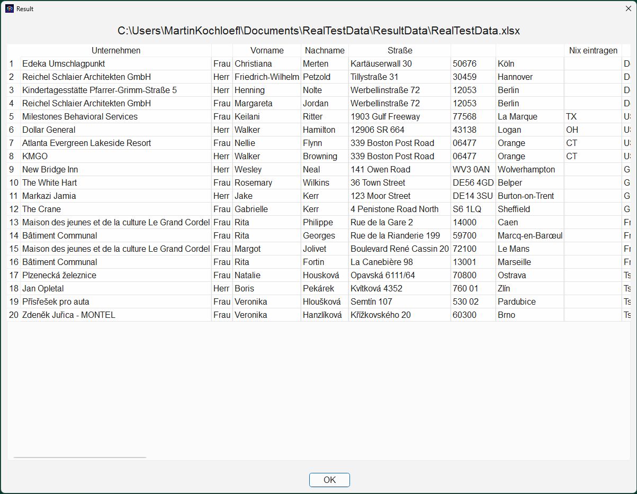This screenshot has height=494, width=637.
Task: Click first name Boris
Action: tap(267, 288)
